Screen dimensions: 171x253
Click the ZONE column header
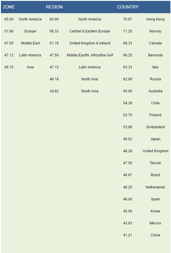point(9,7)
